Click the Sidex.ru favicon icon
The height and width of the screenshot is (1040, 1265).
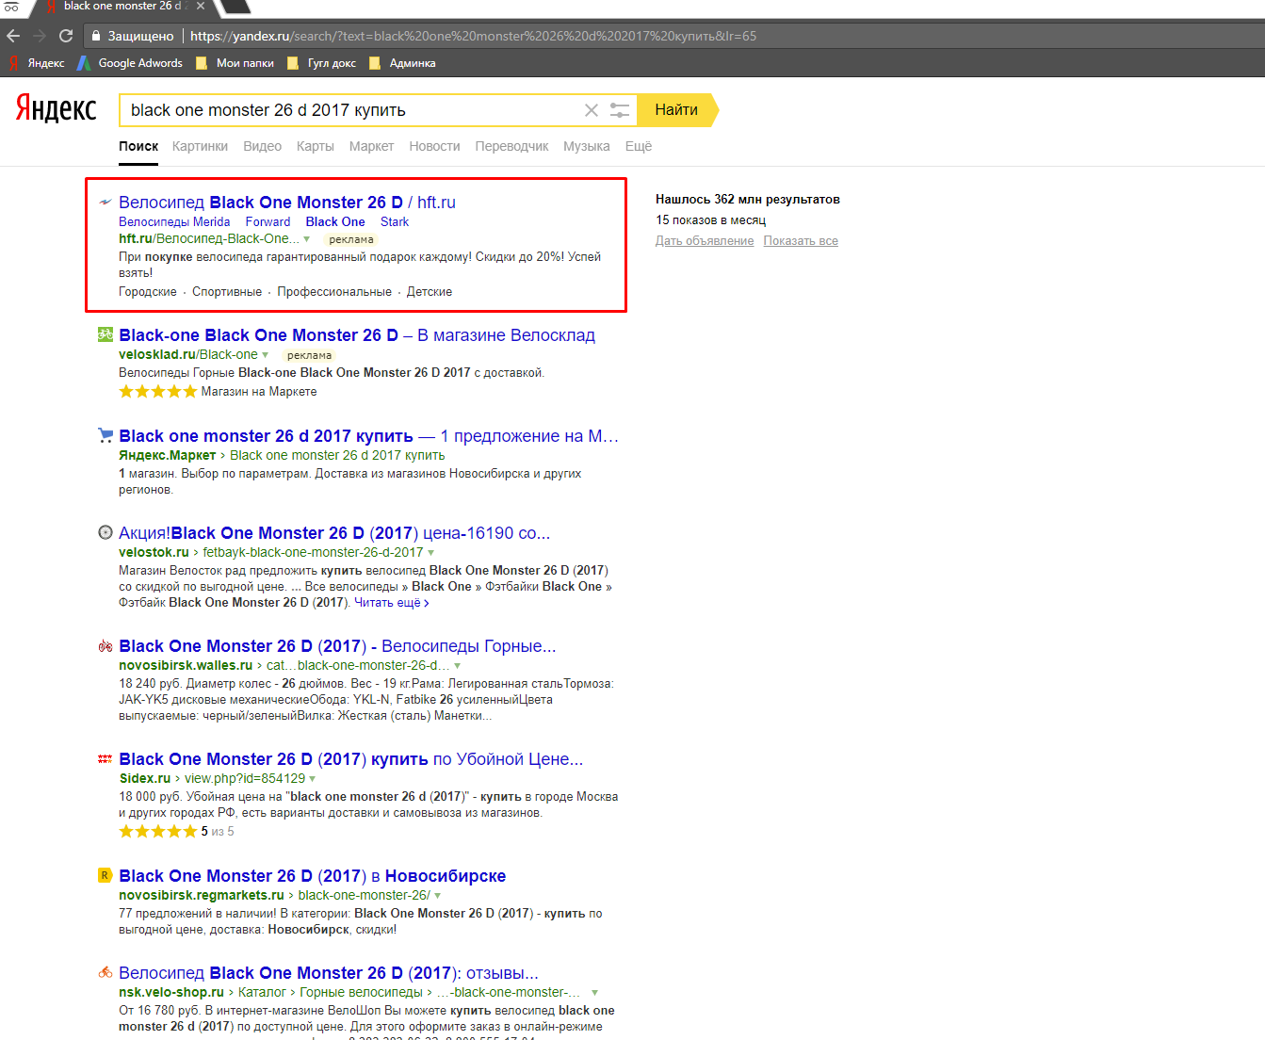pos(105,758)
